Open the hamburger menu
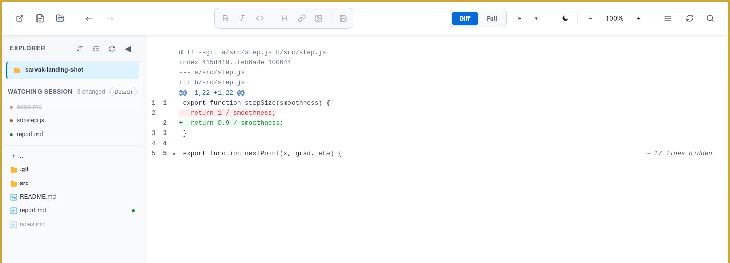The width and height of the screenshot is (730, 263). (668, 18)
